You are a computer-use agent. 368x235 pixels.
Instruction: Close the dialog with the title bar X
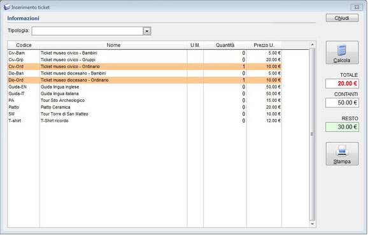tap(357, 7)
